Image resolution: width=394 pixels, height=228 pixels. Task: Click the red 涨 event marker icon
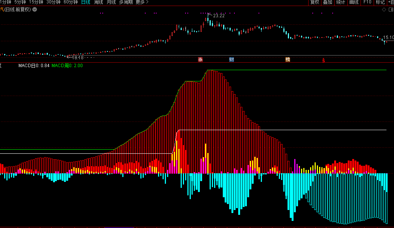[200, 59]
